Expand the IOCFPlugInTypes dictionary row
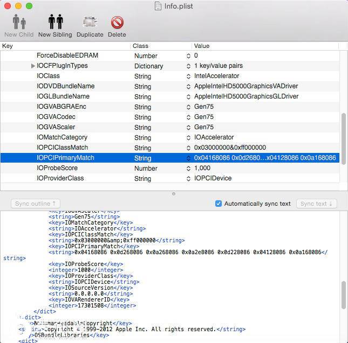Viewport: 348px width, 343px height. 33,66
